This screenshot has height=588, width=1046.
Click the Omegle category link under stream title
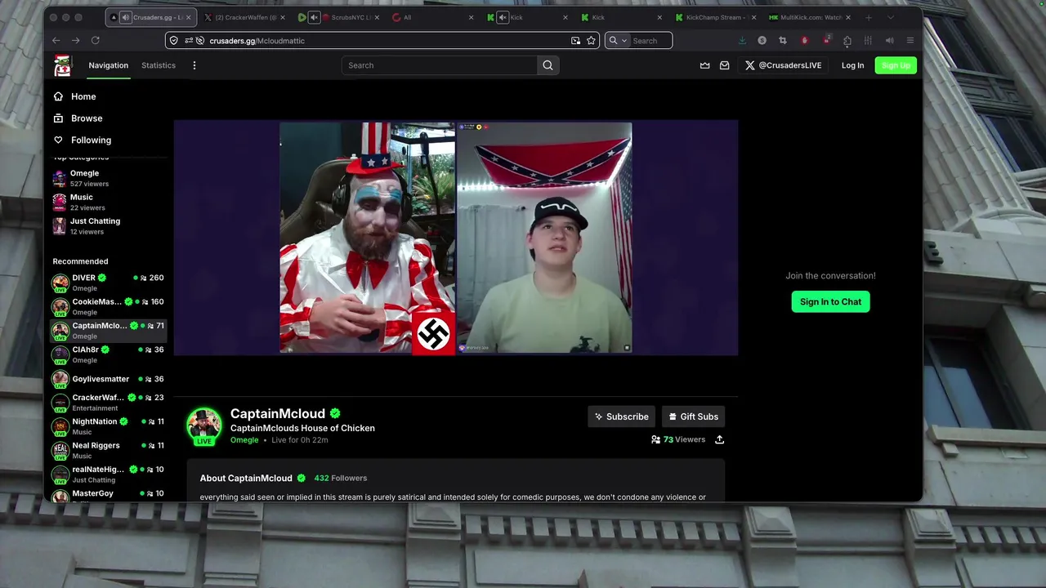click(x=244, y=440)
